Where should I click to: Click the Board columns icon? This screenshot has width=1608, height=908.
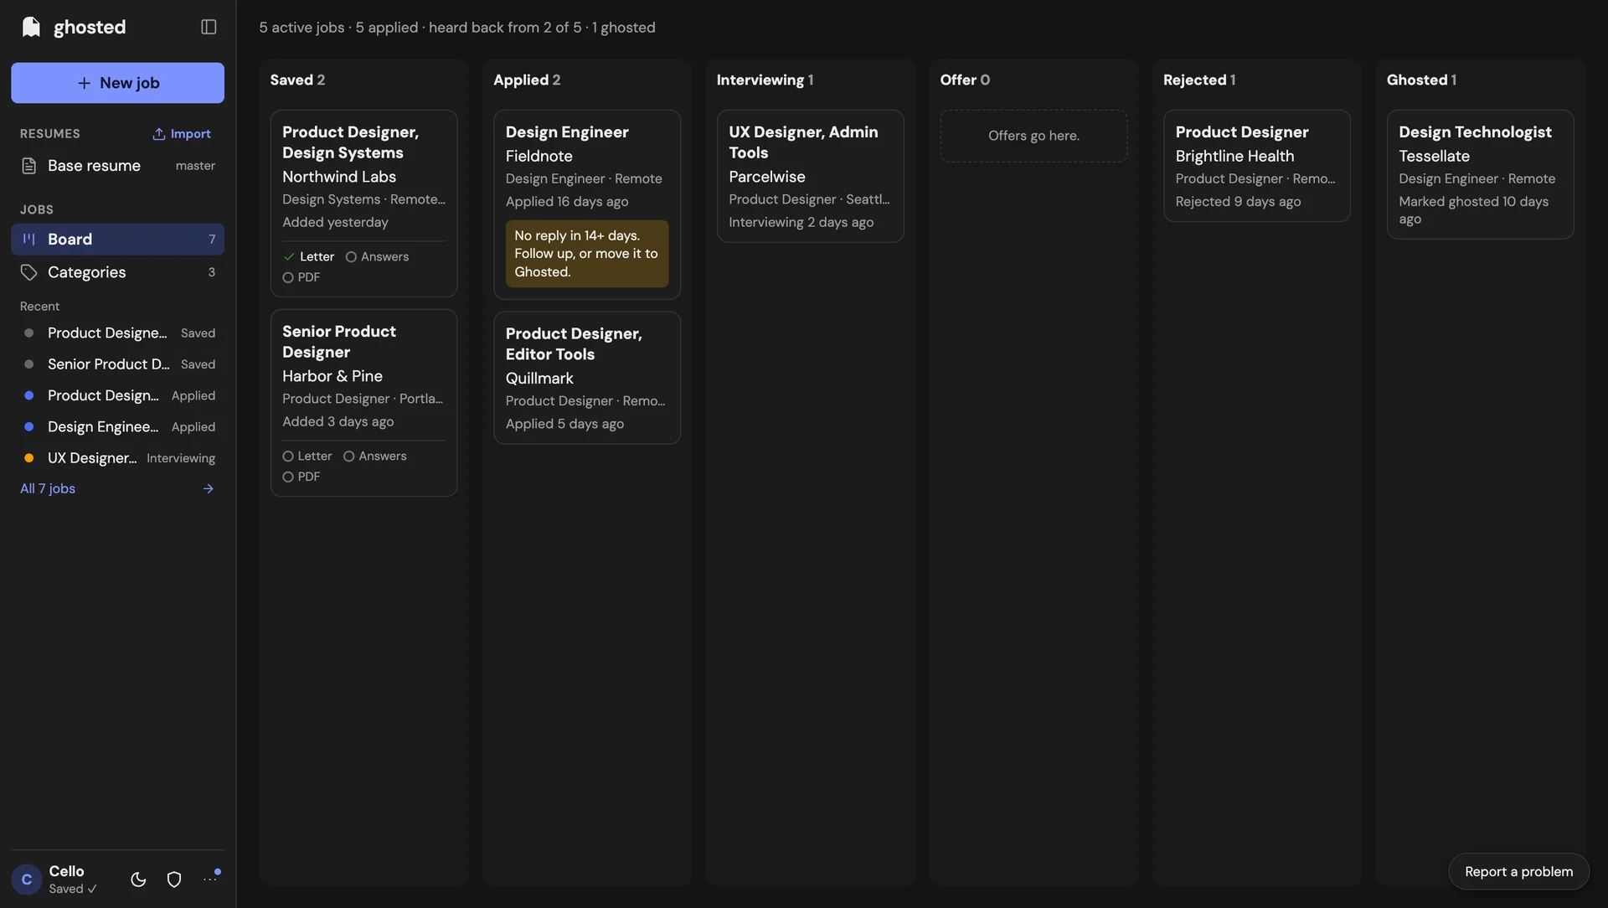point(29,239)
